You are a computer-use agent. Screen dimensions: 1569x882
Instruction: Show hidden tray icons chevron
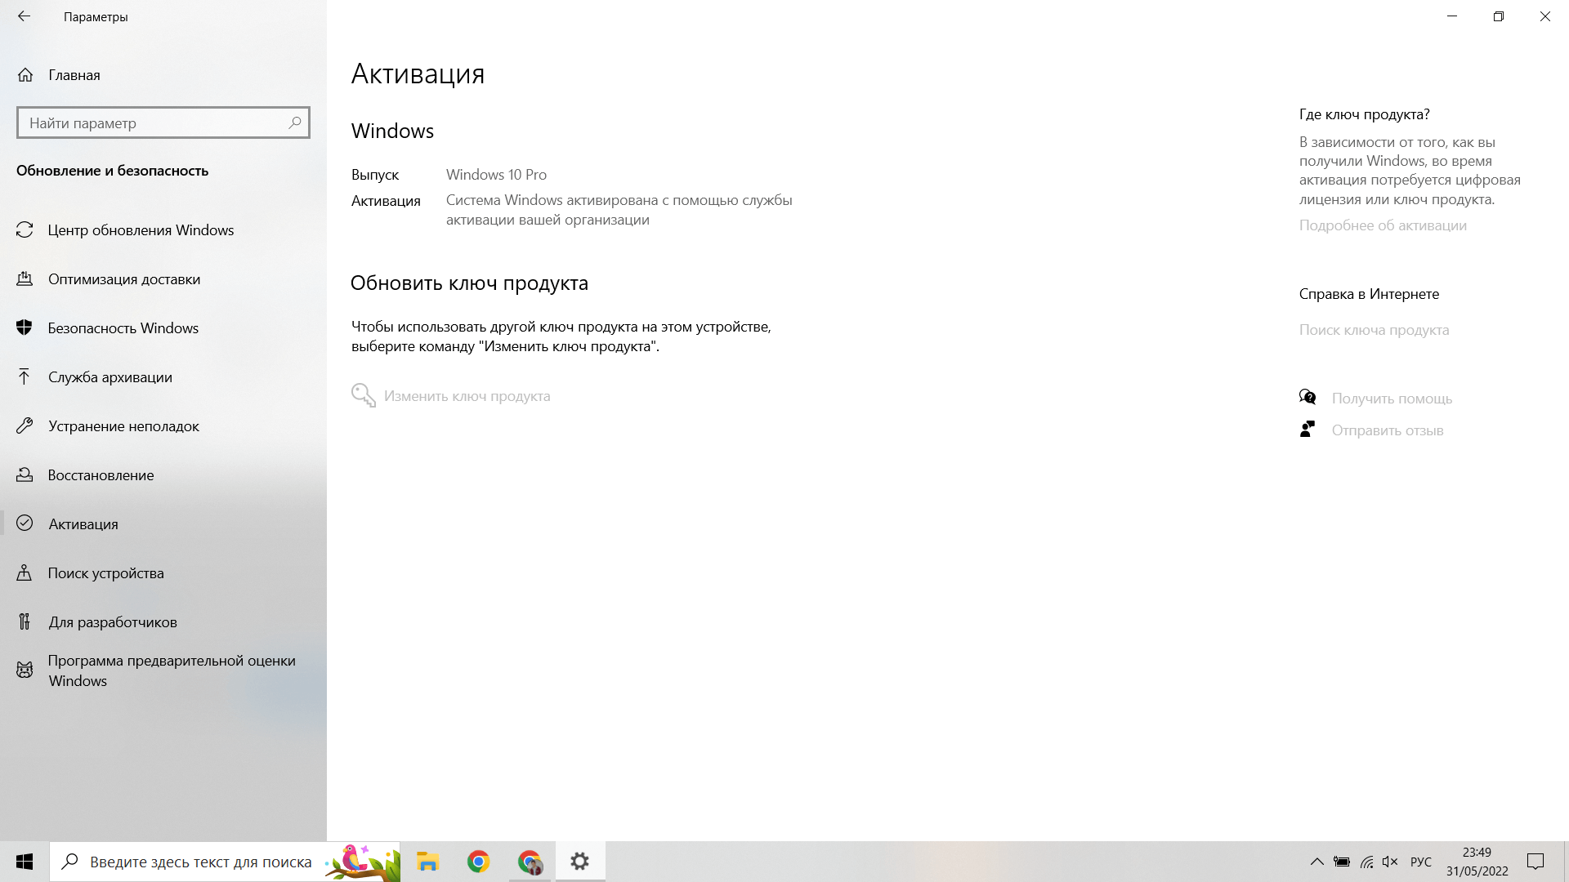(1317, 862)
